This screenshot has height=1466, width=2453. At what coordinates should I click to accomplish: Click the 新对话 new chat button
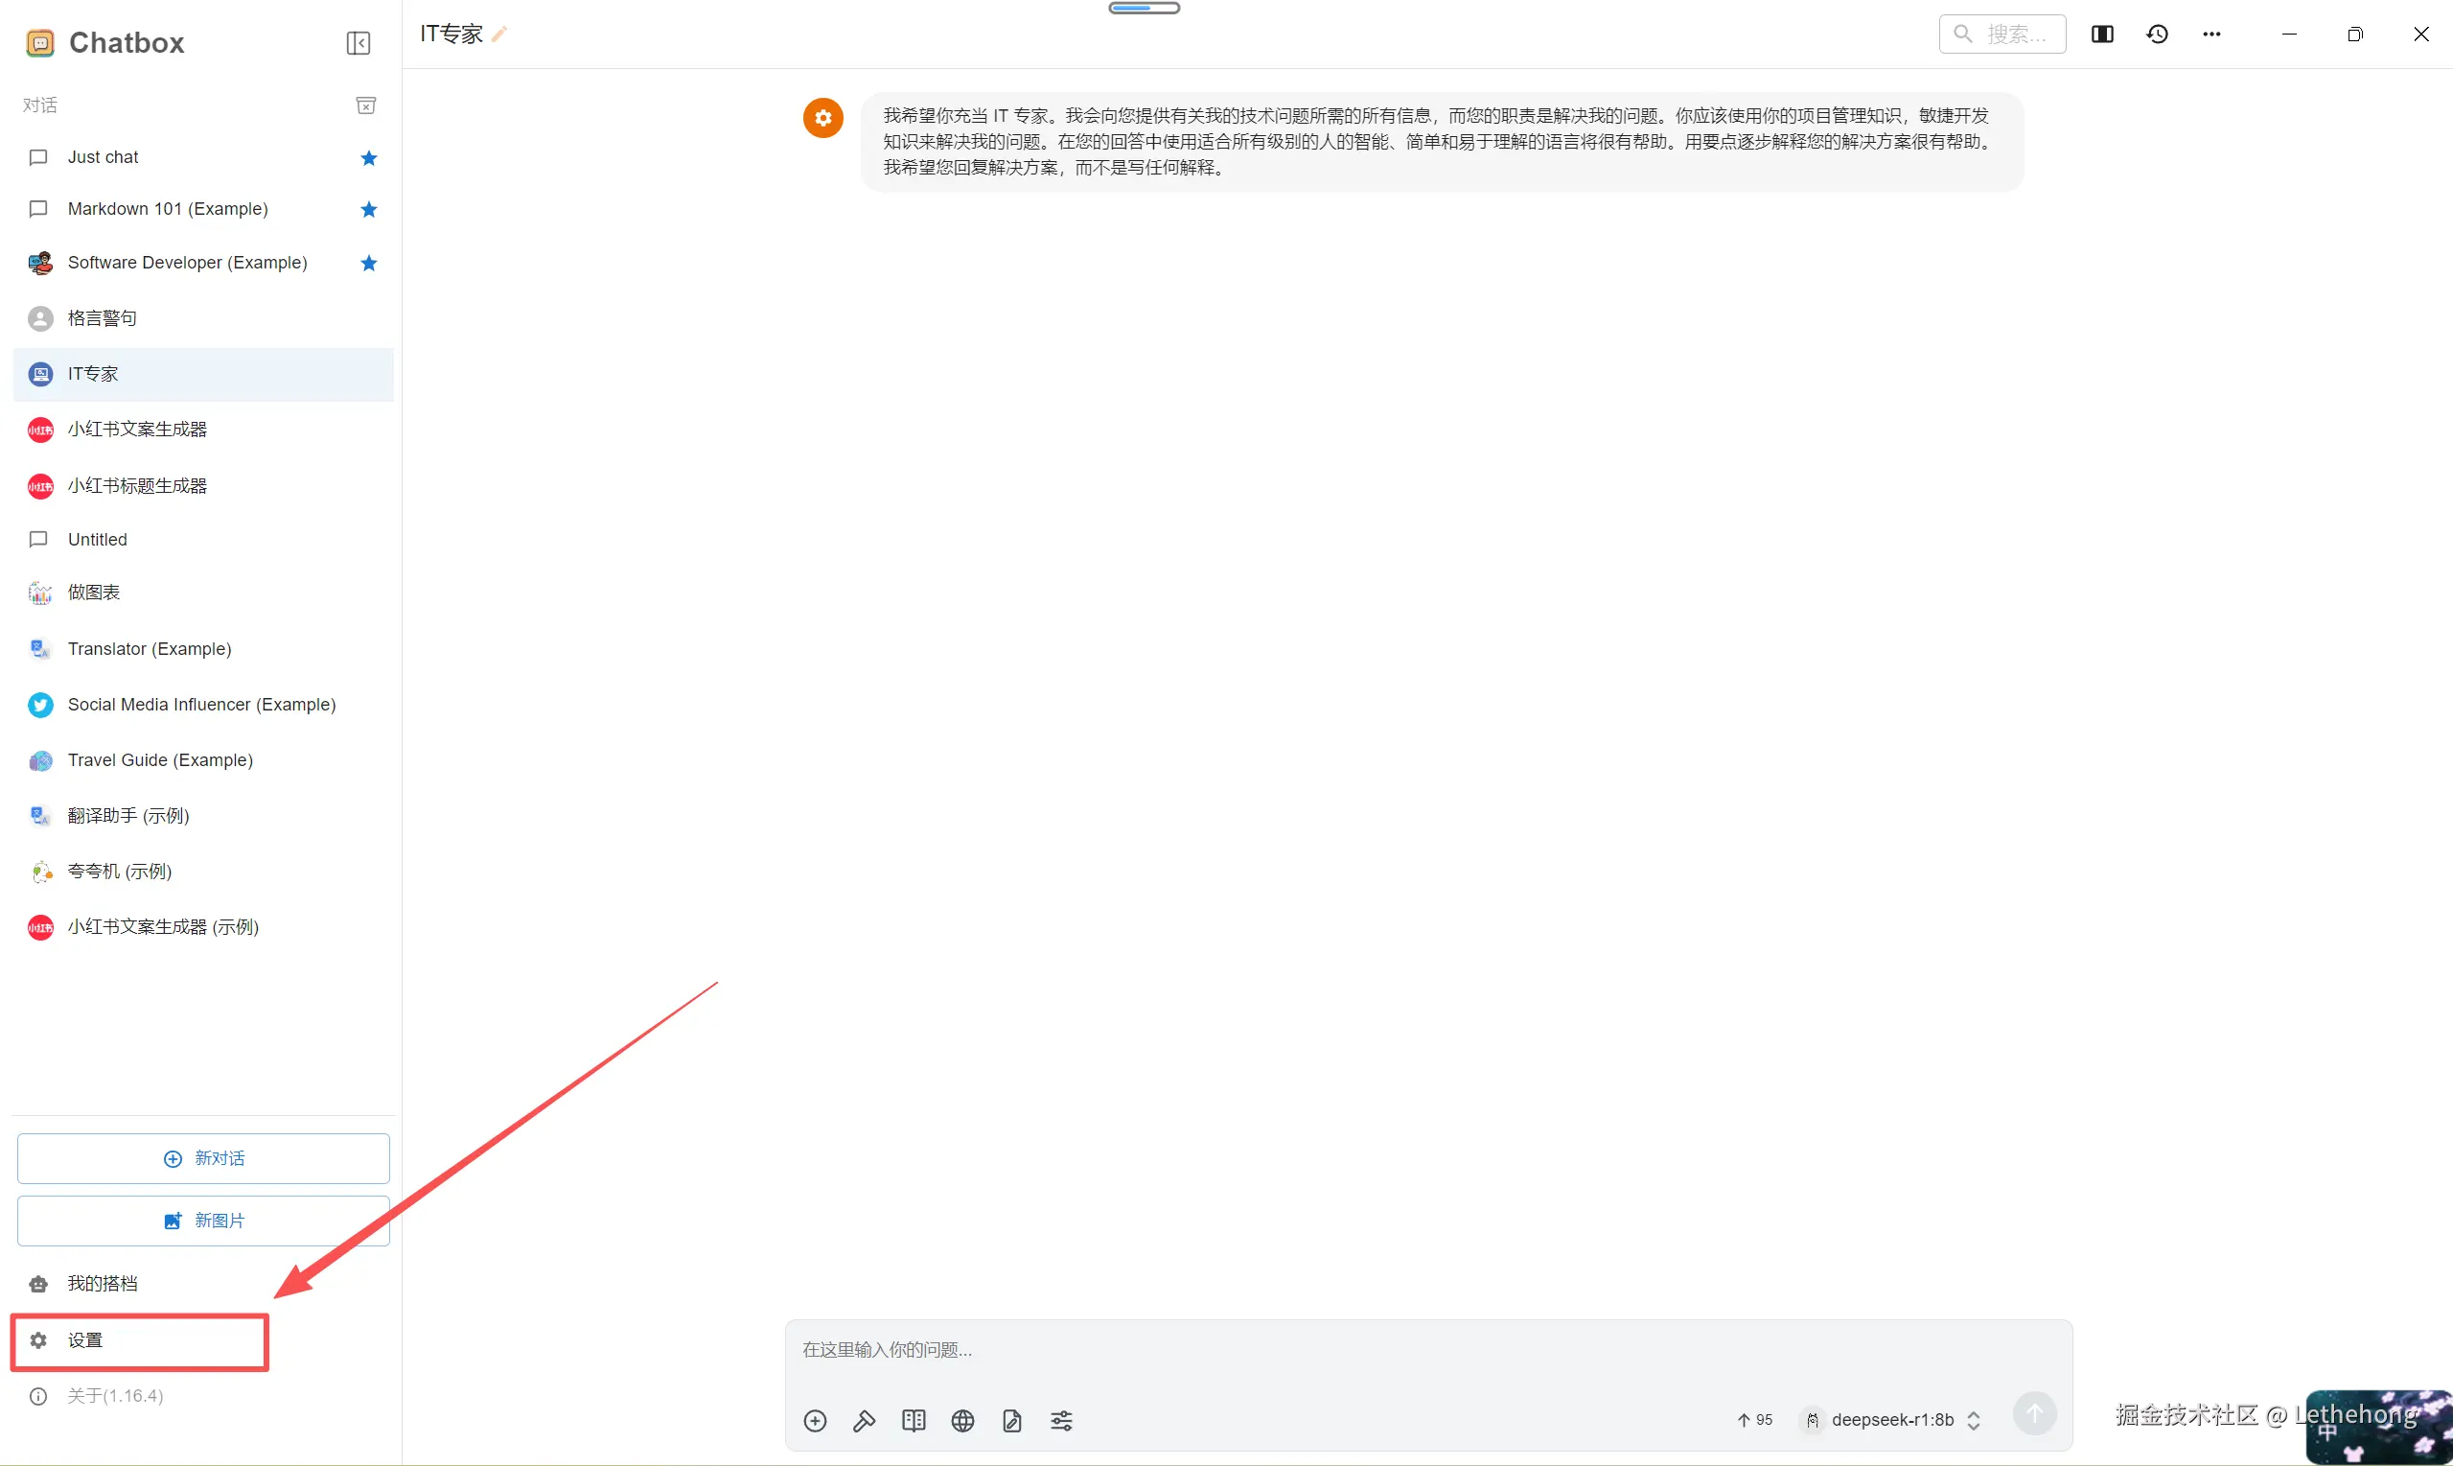[x=203, y=1158]
